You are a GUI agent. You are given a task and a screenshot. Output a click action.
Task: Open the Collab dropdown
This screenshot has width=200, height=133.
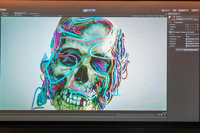click(166, 10)
